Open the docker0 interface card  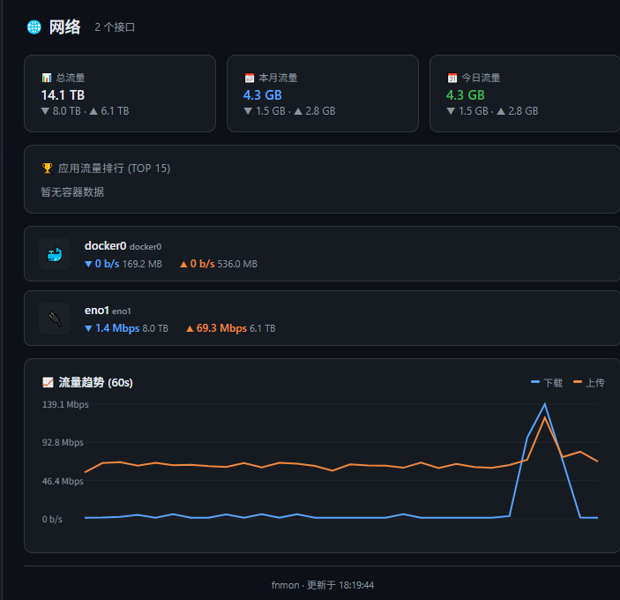[322, 253]
